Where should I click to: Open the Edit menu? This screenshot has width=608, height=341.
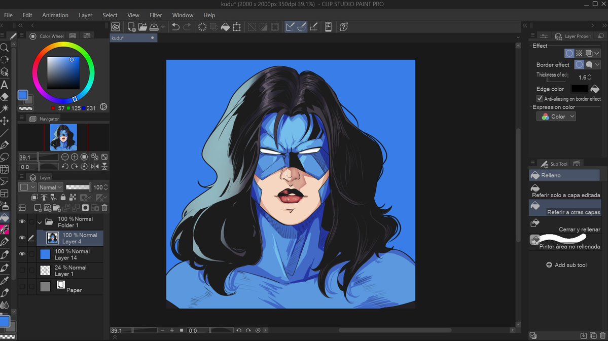pos(27,15)
